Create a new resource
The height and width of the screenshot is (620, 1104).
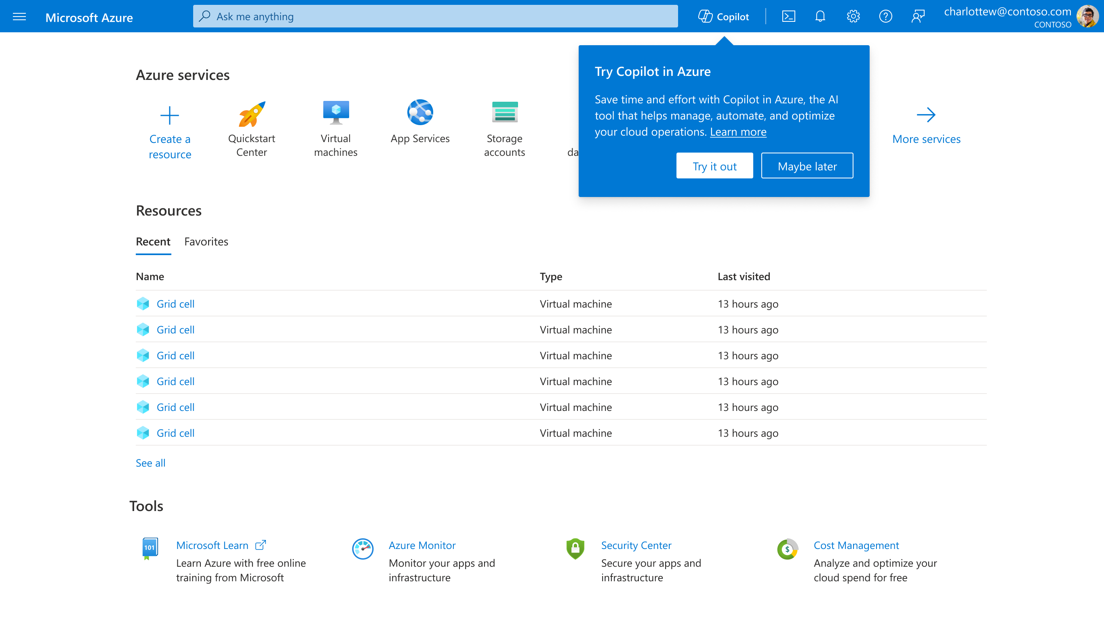coord(170,131)
